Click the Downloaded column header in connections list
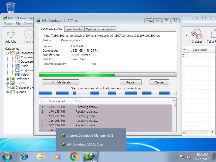Image resolution: width=216 pixels, height=162 pixels. pos(60,101)
